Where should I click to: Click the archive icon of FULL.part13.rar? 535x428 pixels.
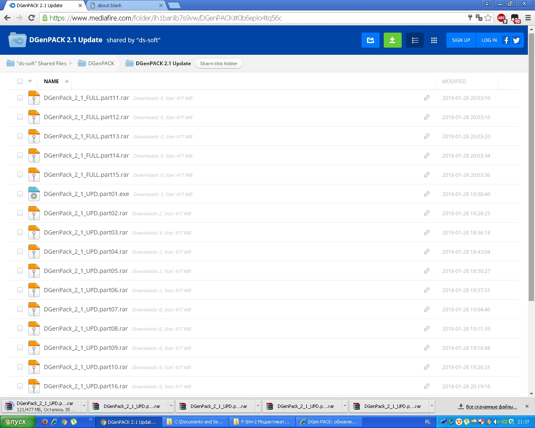(34, 136)
